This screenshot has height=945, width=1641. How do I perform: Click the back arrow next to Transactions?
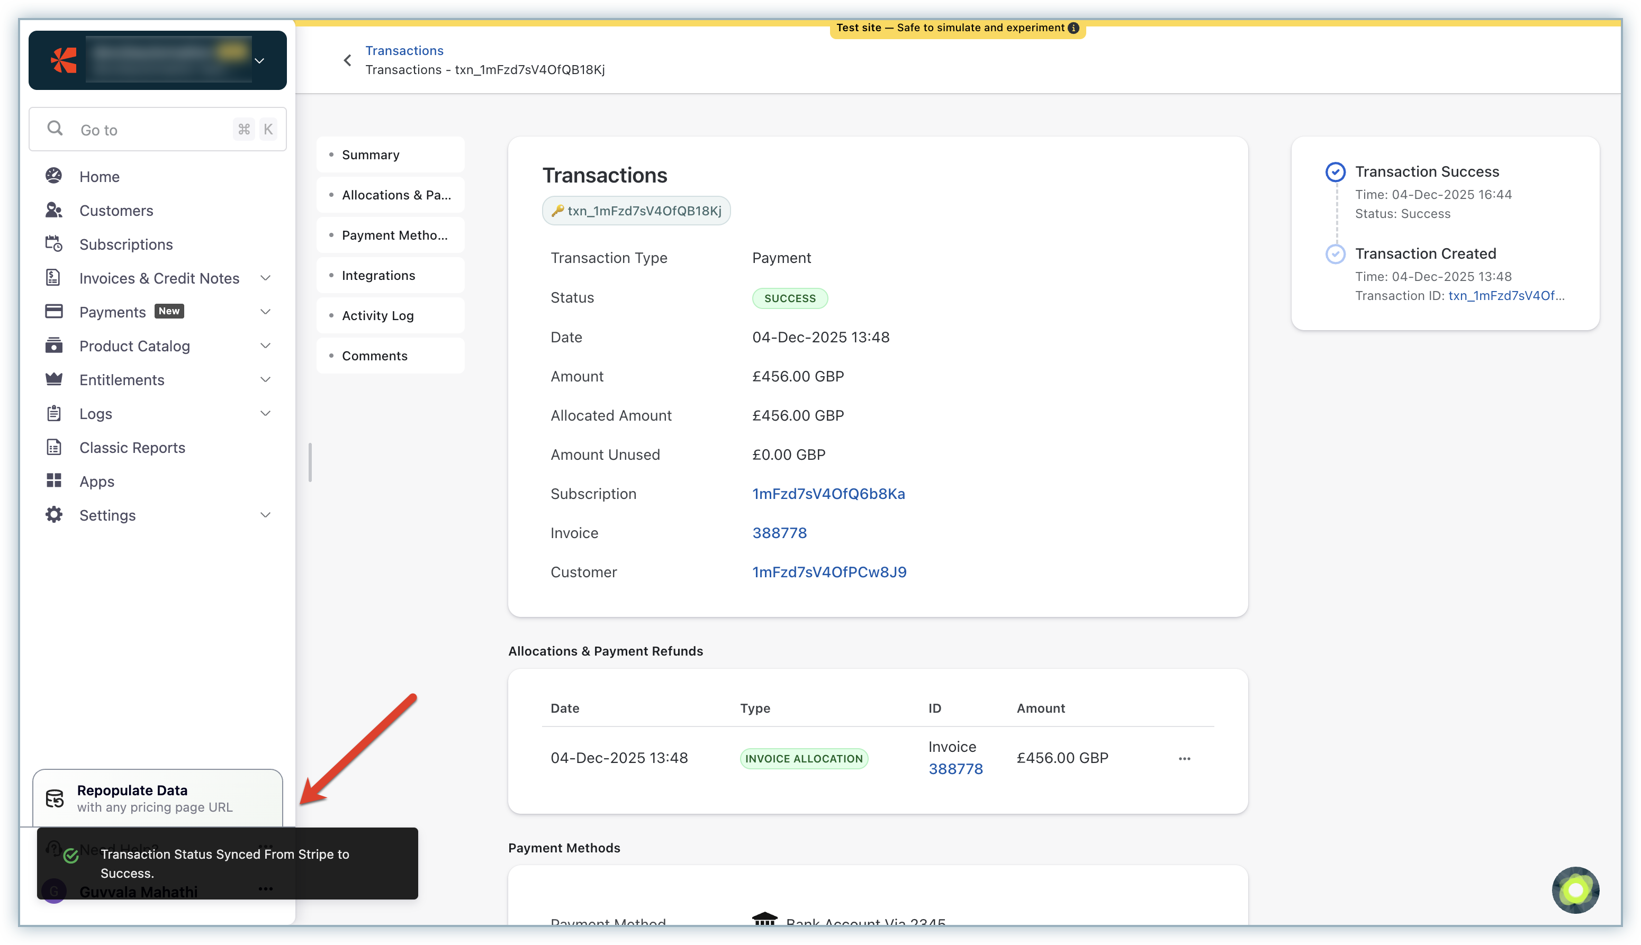348,60
